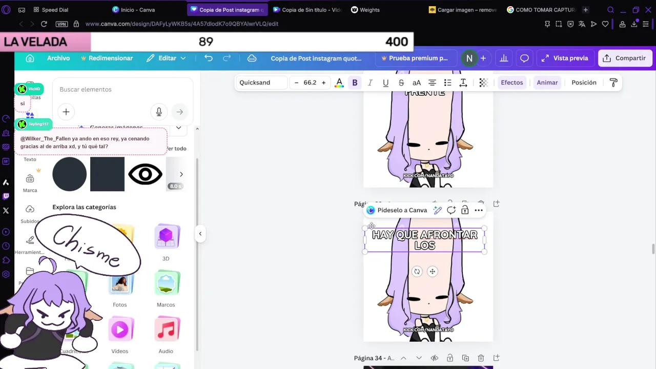Screen dimensions: 656x369
Task: Open more options three dots menu
Action: coord(479,210)
